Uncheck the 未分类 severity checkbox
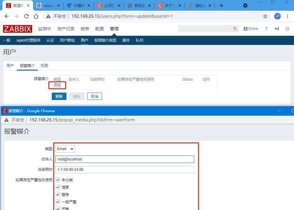The width and height of the screenshot is (294, 210). [58, 180]
